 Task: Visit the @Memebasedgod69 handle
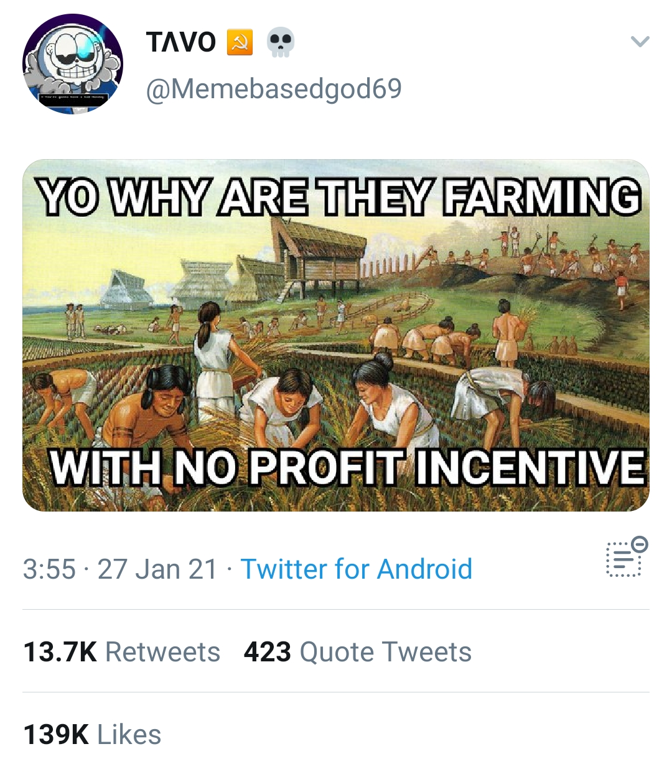coord(274,88)
